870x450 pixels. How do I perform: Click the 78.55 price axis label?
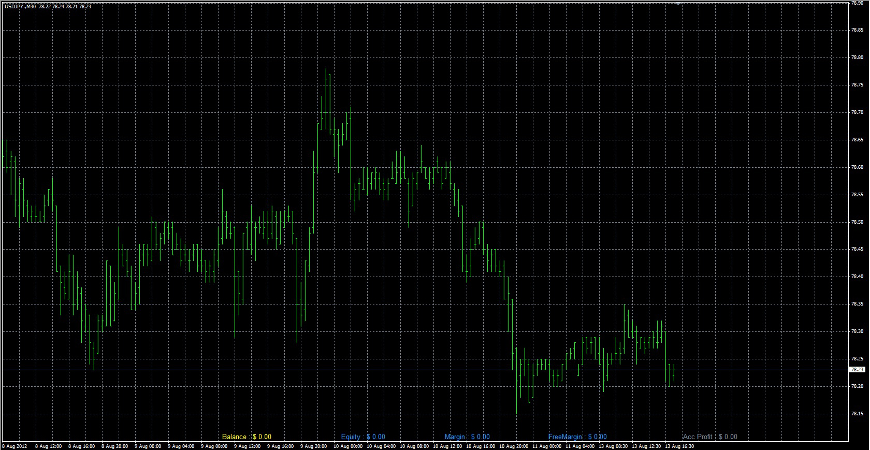pos(857,195)
